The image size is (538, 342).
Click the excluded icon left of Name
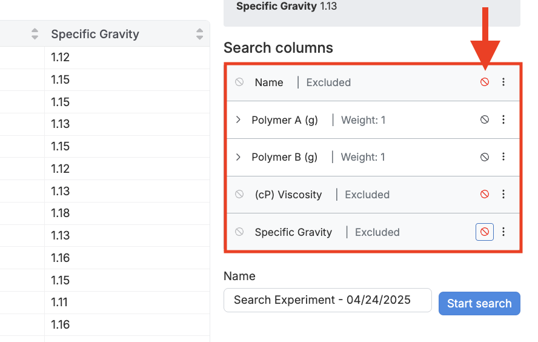tap(239, 82)
